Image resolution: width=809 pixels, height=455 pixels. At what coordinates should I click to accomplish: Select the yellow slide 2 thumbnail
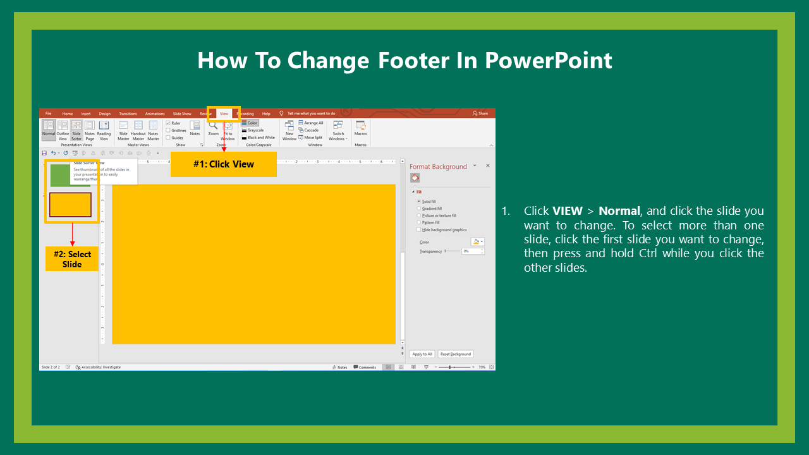pyautogui.click(x=70, y=205)
